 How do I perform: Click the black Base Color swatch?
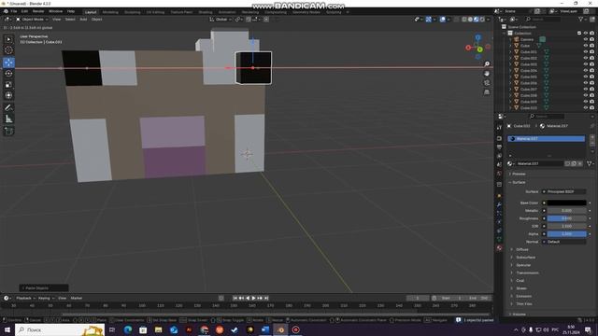(566, 203)
